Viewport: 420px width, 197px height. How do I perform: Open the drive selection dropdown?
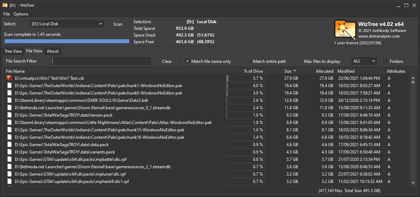tap(67, 24)
